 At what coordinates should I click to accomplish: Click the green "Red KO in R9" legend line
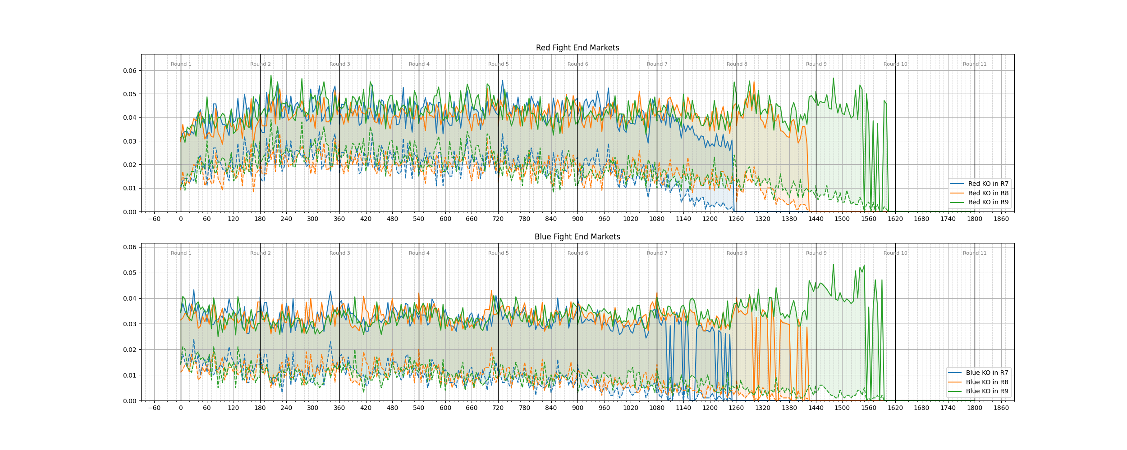957,202
